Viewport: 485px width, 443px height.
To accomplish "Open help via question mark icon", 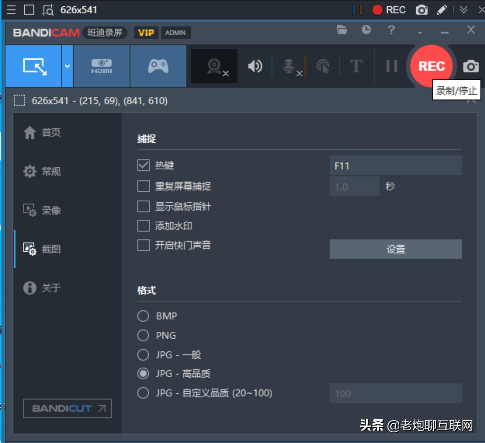I will (391, 30).
